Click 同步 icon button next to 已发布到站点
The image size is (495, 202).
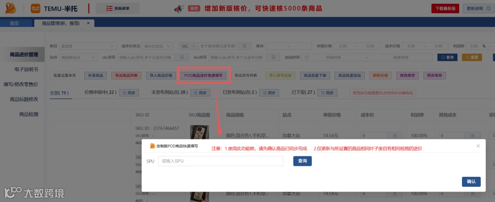point(269,93)
